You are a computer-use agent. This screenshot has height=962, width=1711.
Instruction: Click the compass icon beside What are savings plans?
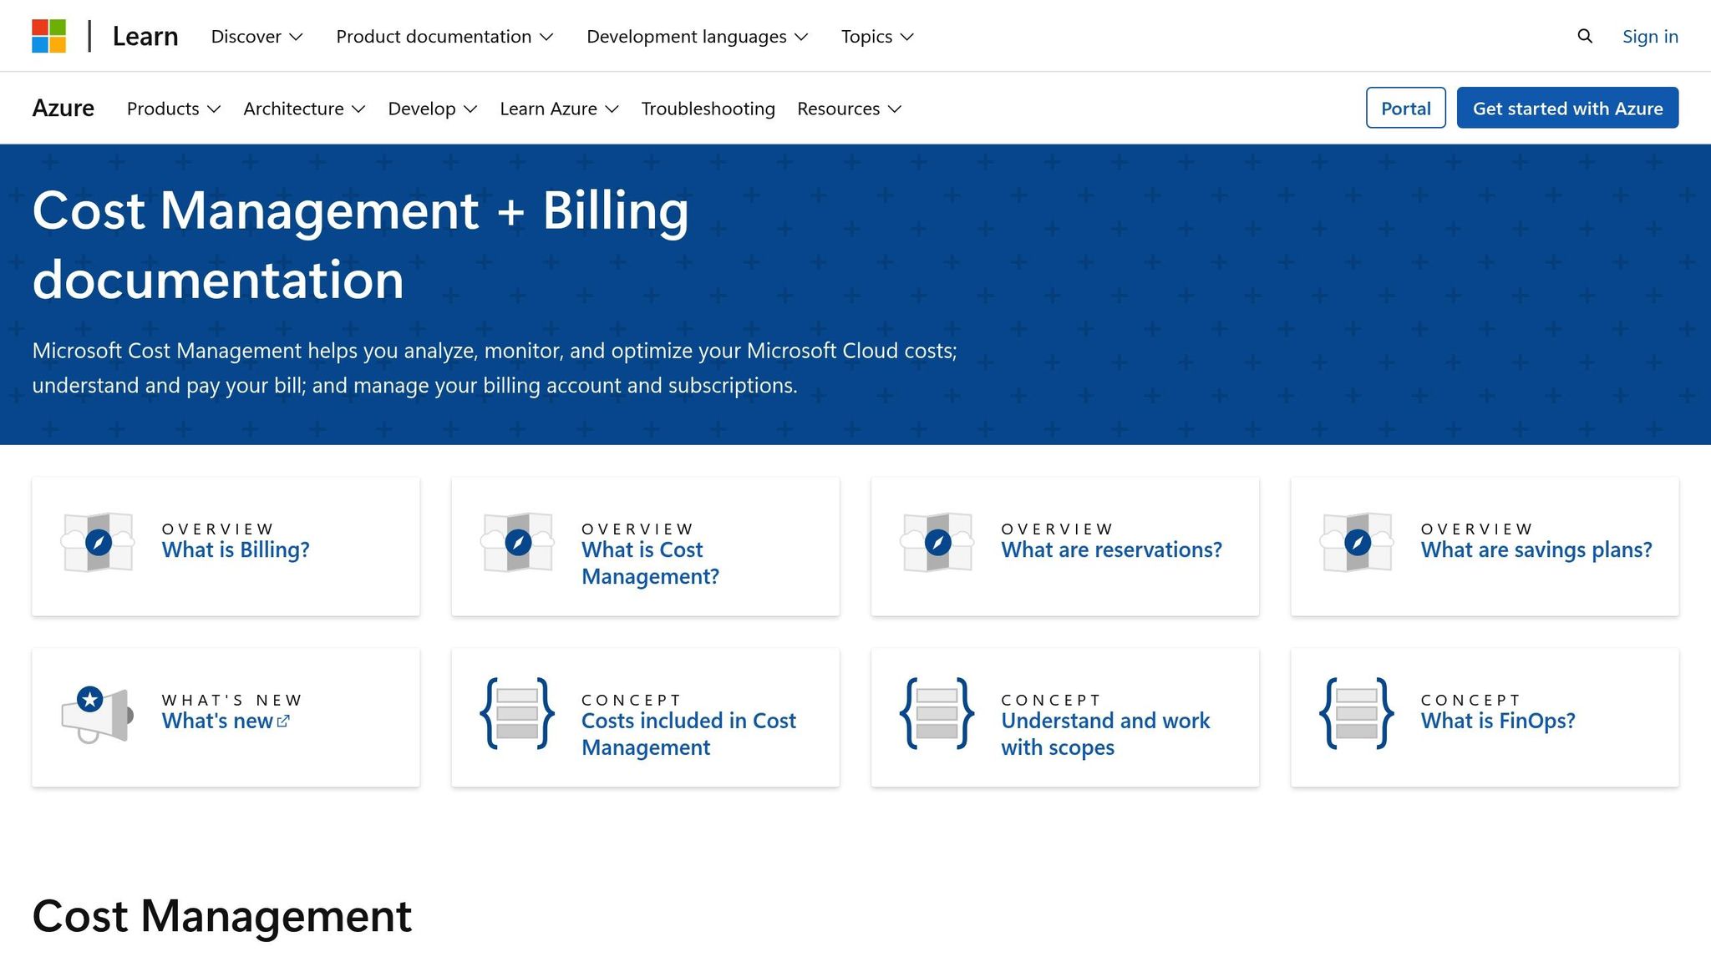1357,543
